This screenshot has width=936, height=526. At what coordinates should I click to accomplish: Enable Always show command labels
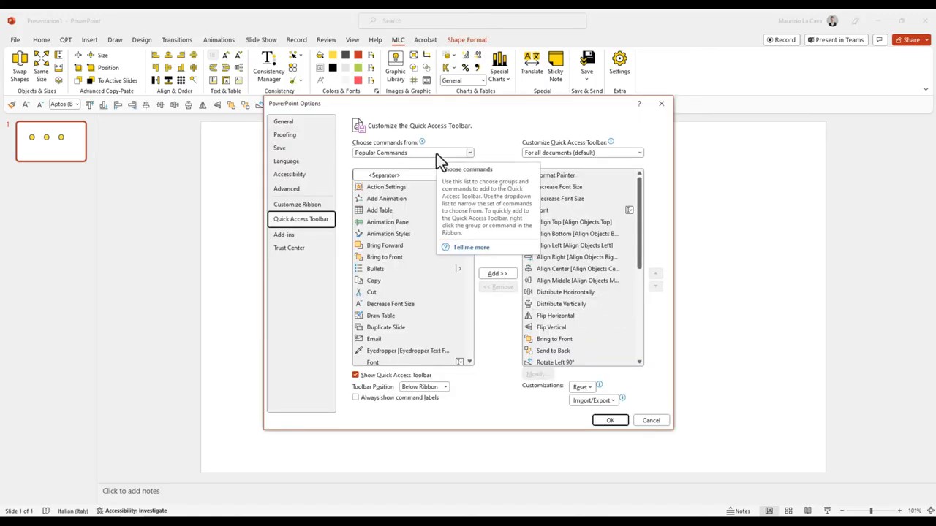tap(355, 397)
